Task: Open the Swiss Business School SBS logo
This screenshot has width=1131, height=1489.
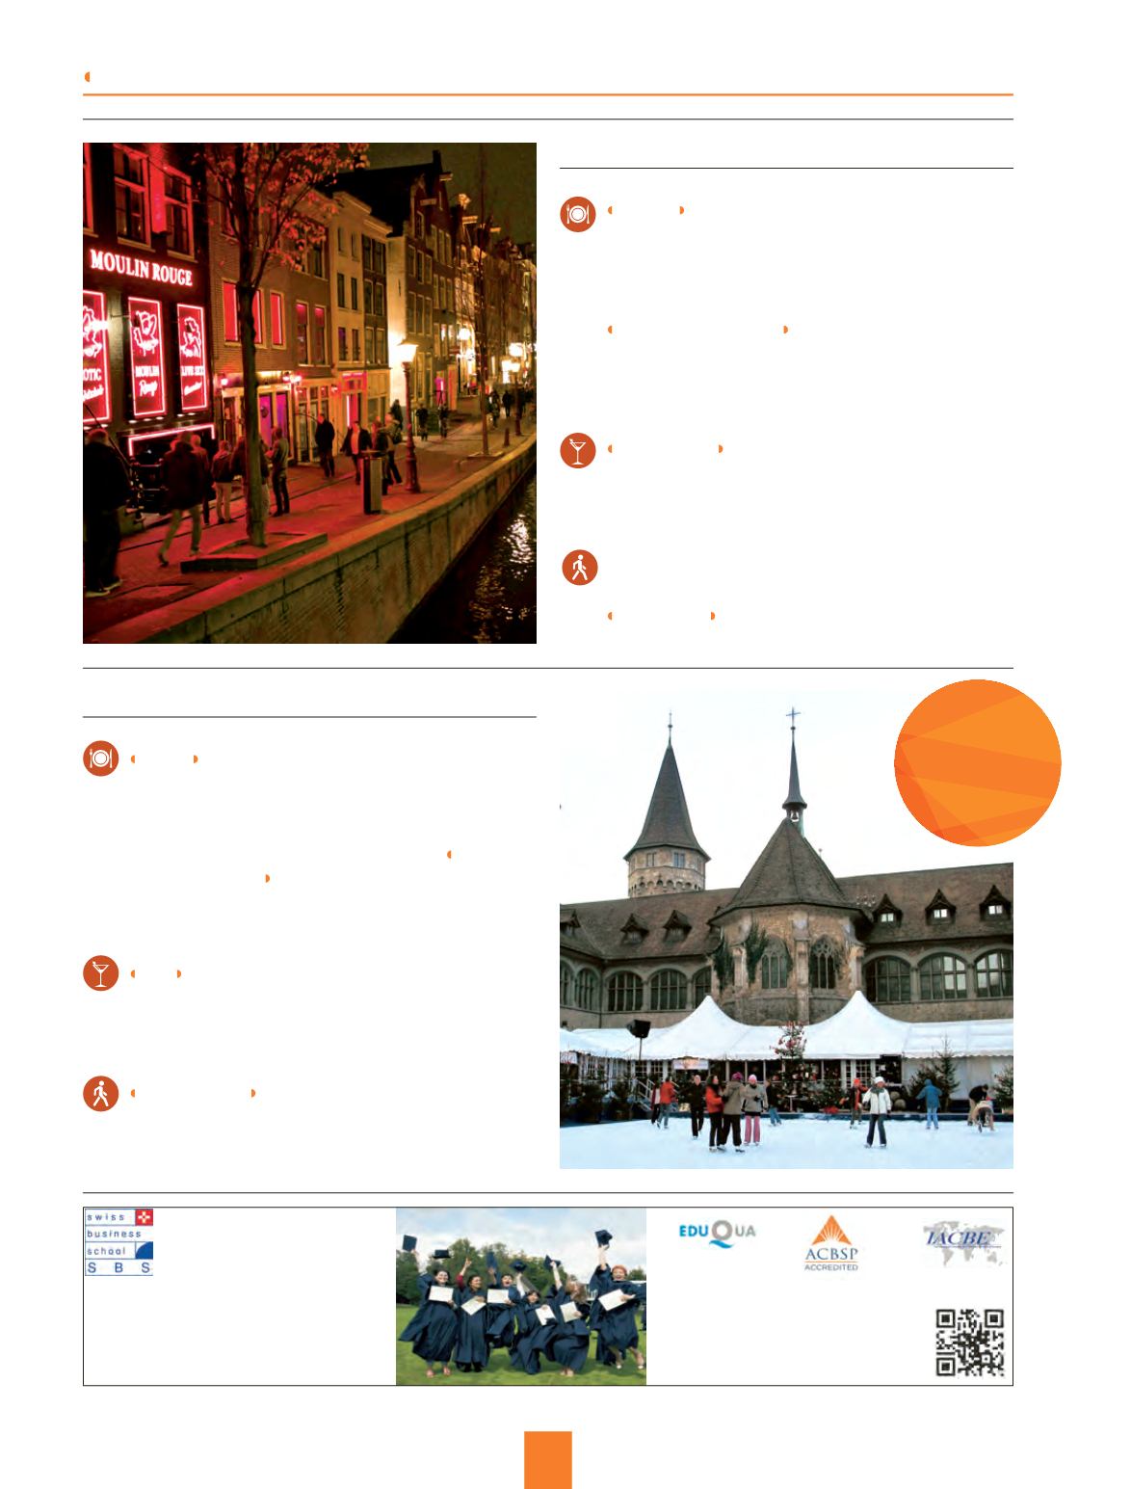Action: click(x=119, y=1242)
